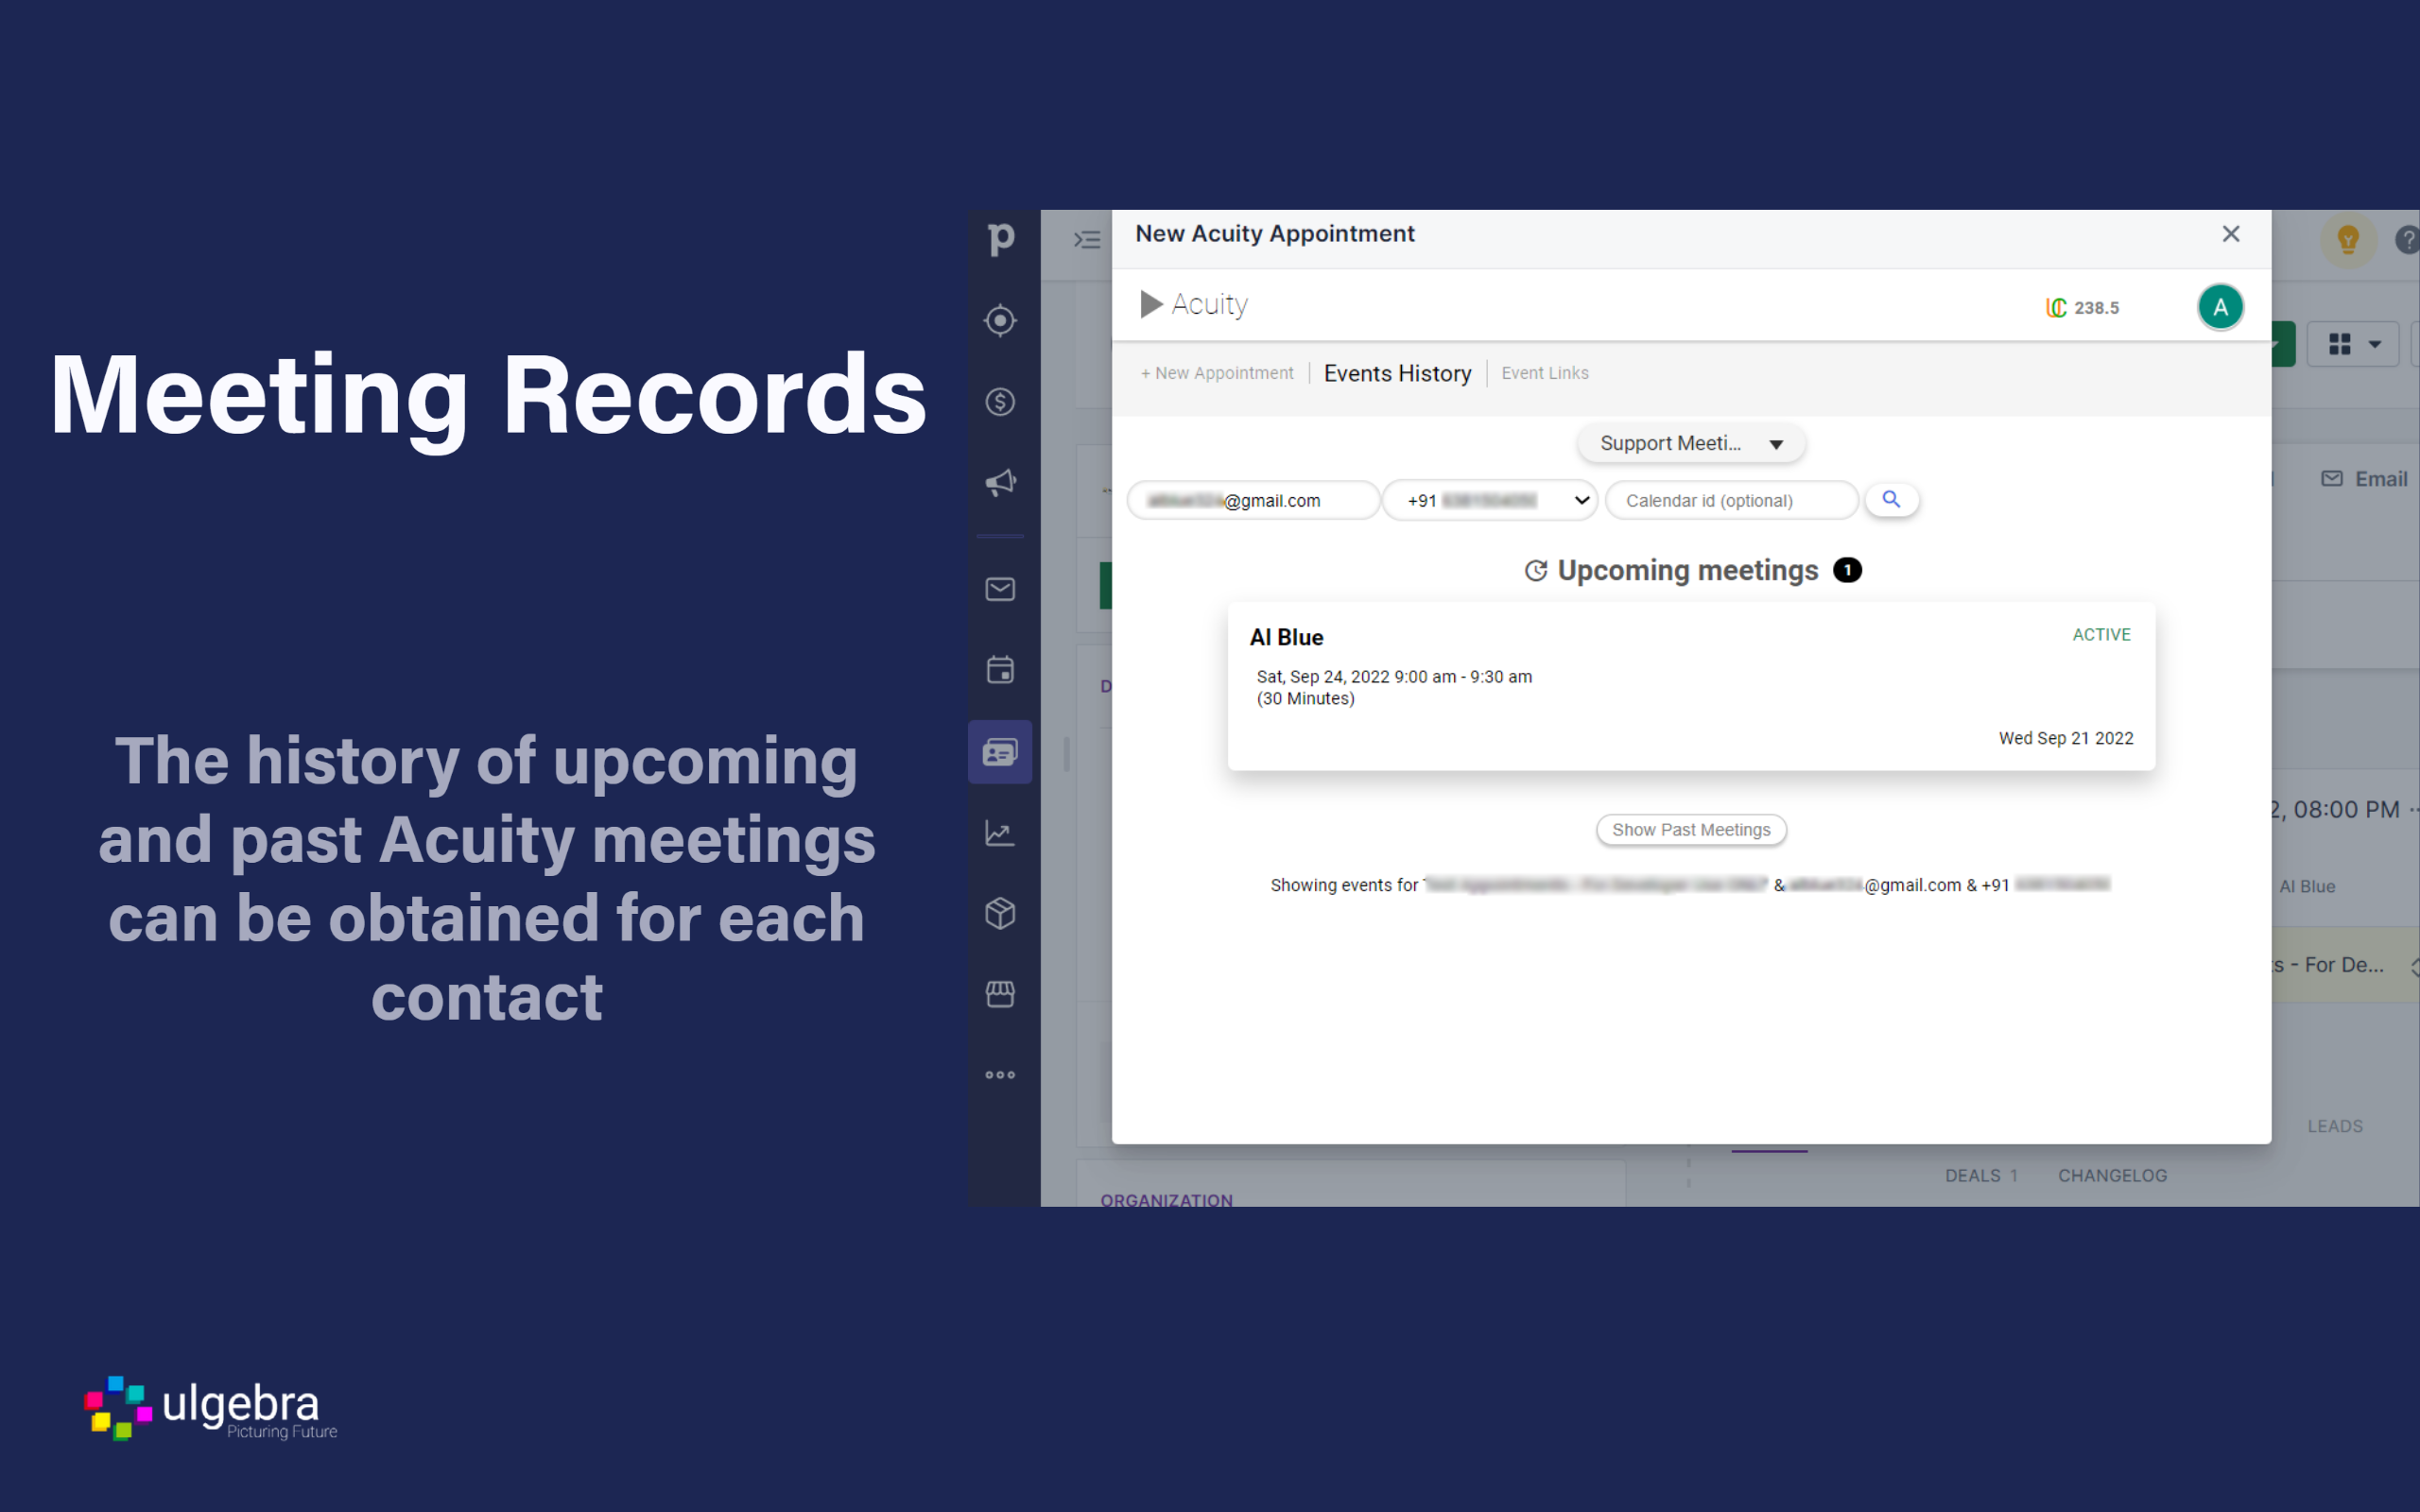Switch to the + New Appointment tab
The image size is (2420, 1512).
coord(1217,373)
